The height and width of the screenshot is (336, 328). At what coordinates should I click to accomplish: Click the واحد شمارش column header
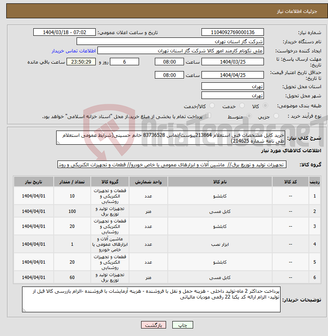pos(148,182)
